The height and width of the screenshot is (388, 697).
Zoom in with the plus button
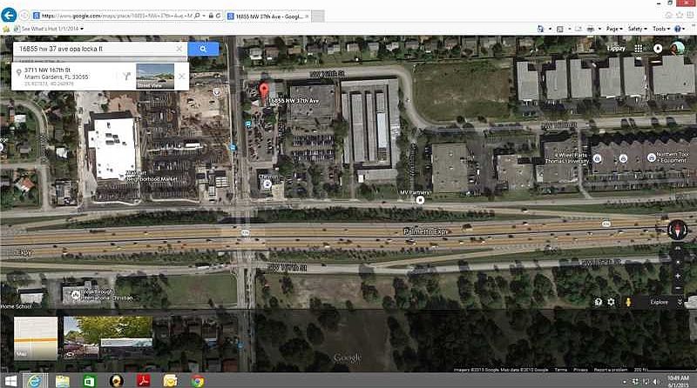click(x=678, y=276)
